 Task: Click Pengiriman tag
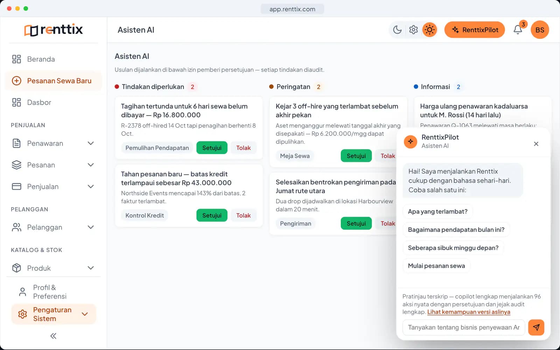click(x=295, y=223)
